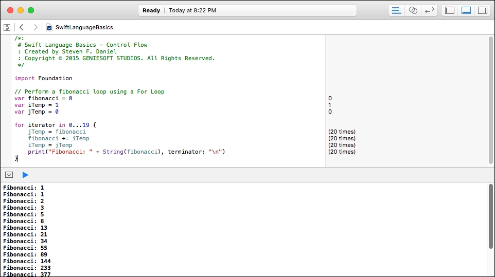Click the 'iTemp = jTemp' statement
495x277 pixels.
pyautogui.click(x=50, y=145)
